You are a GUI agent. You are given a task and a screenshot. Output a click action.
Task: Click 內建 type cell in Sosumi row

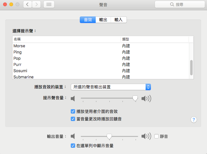tap(126, 71)
